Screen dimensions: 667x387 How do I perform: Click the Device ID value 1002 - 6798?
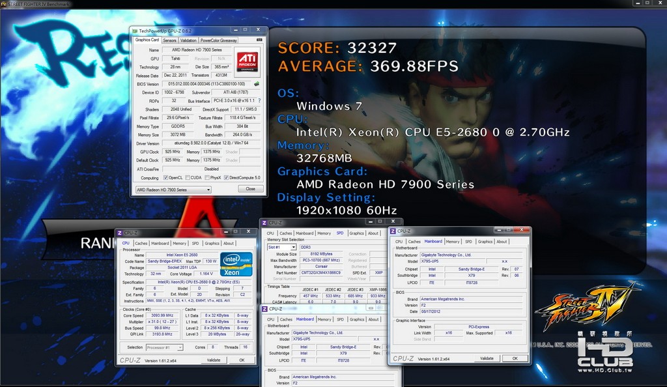click(x=175, y=93)
